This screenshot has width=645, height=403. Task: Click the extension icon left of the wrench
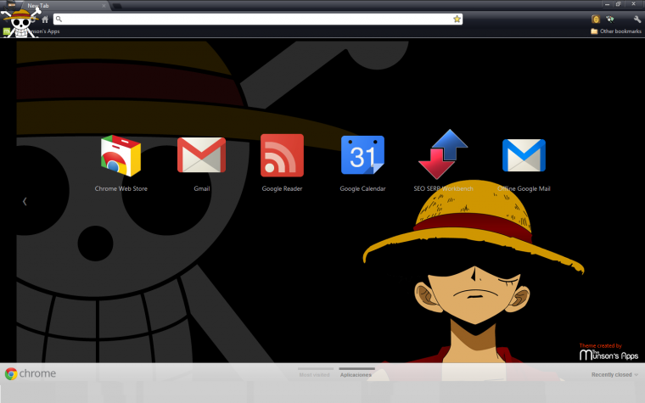(609, 19)
